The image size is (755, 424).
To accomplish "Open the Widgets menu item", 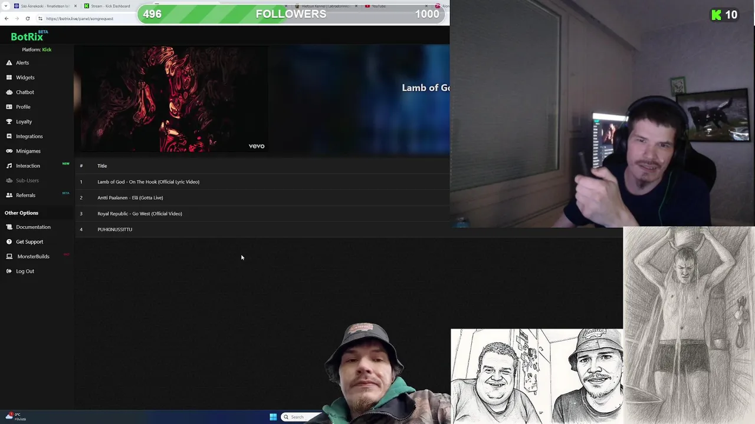I will pyautogui.click(x=25, y=77).
